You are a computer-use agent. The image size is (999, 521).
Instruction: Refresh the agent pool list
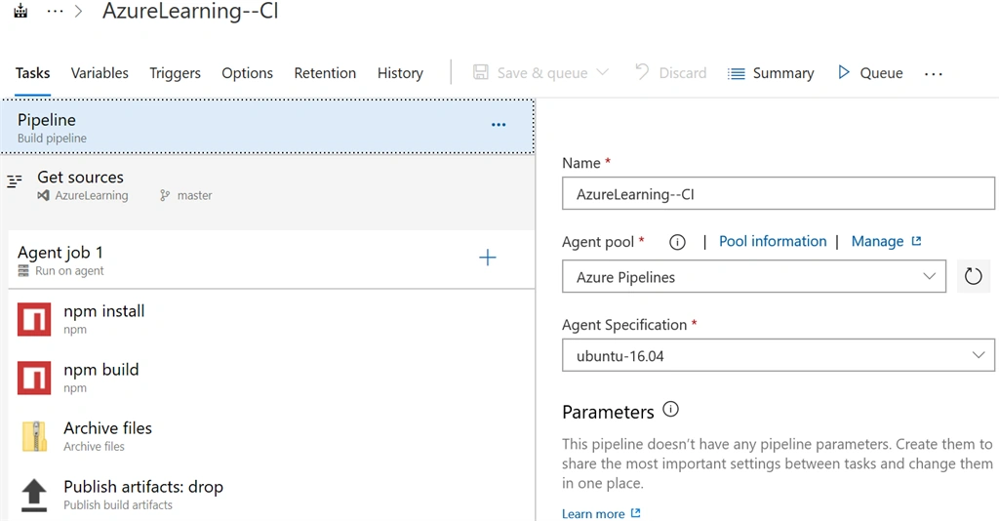[x=973, y=276]
